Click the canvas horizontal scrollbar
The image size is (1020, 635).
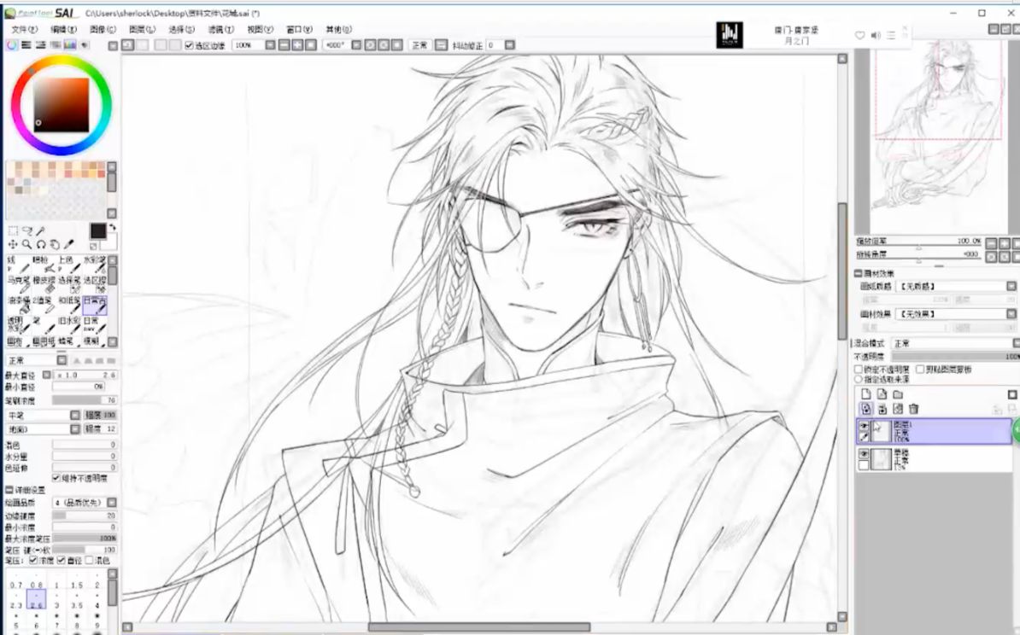pos(479,627)
